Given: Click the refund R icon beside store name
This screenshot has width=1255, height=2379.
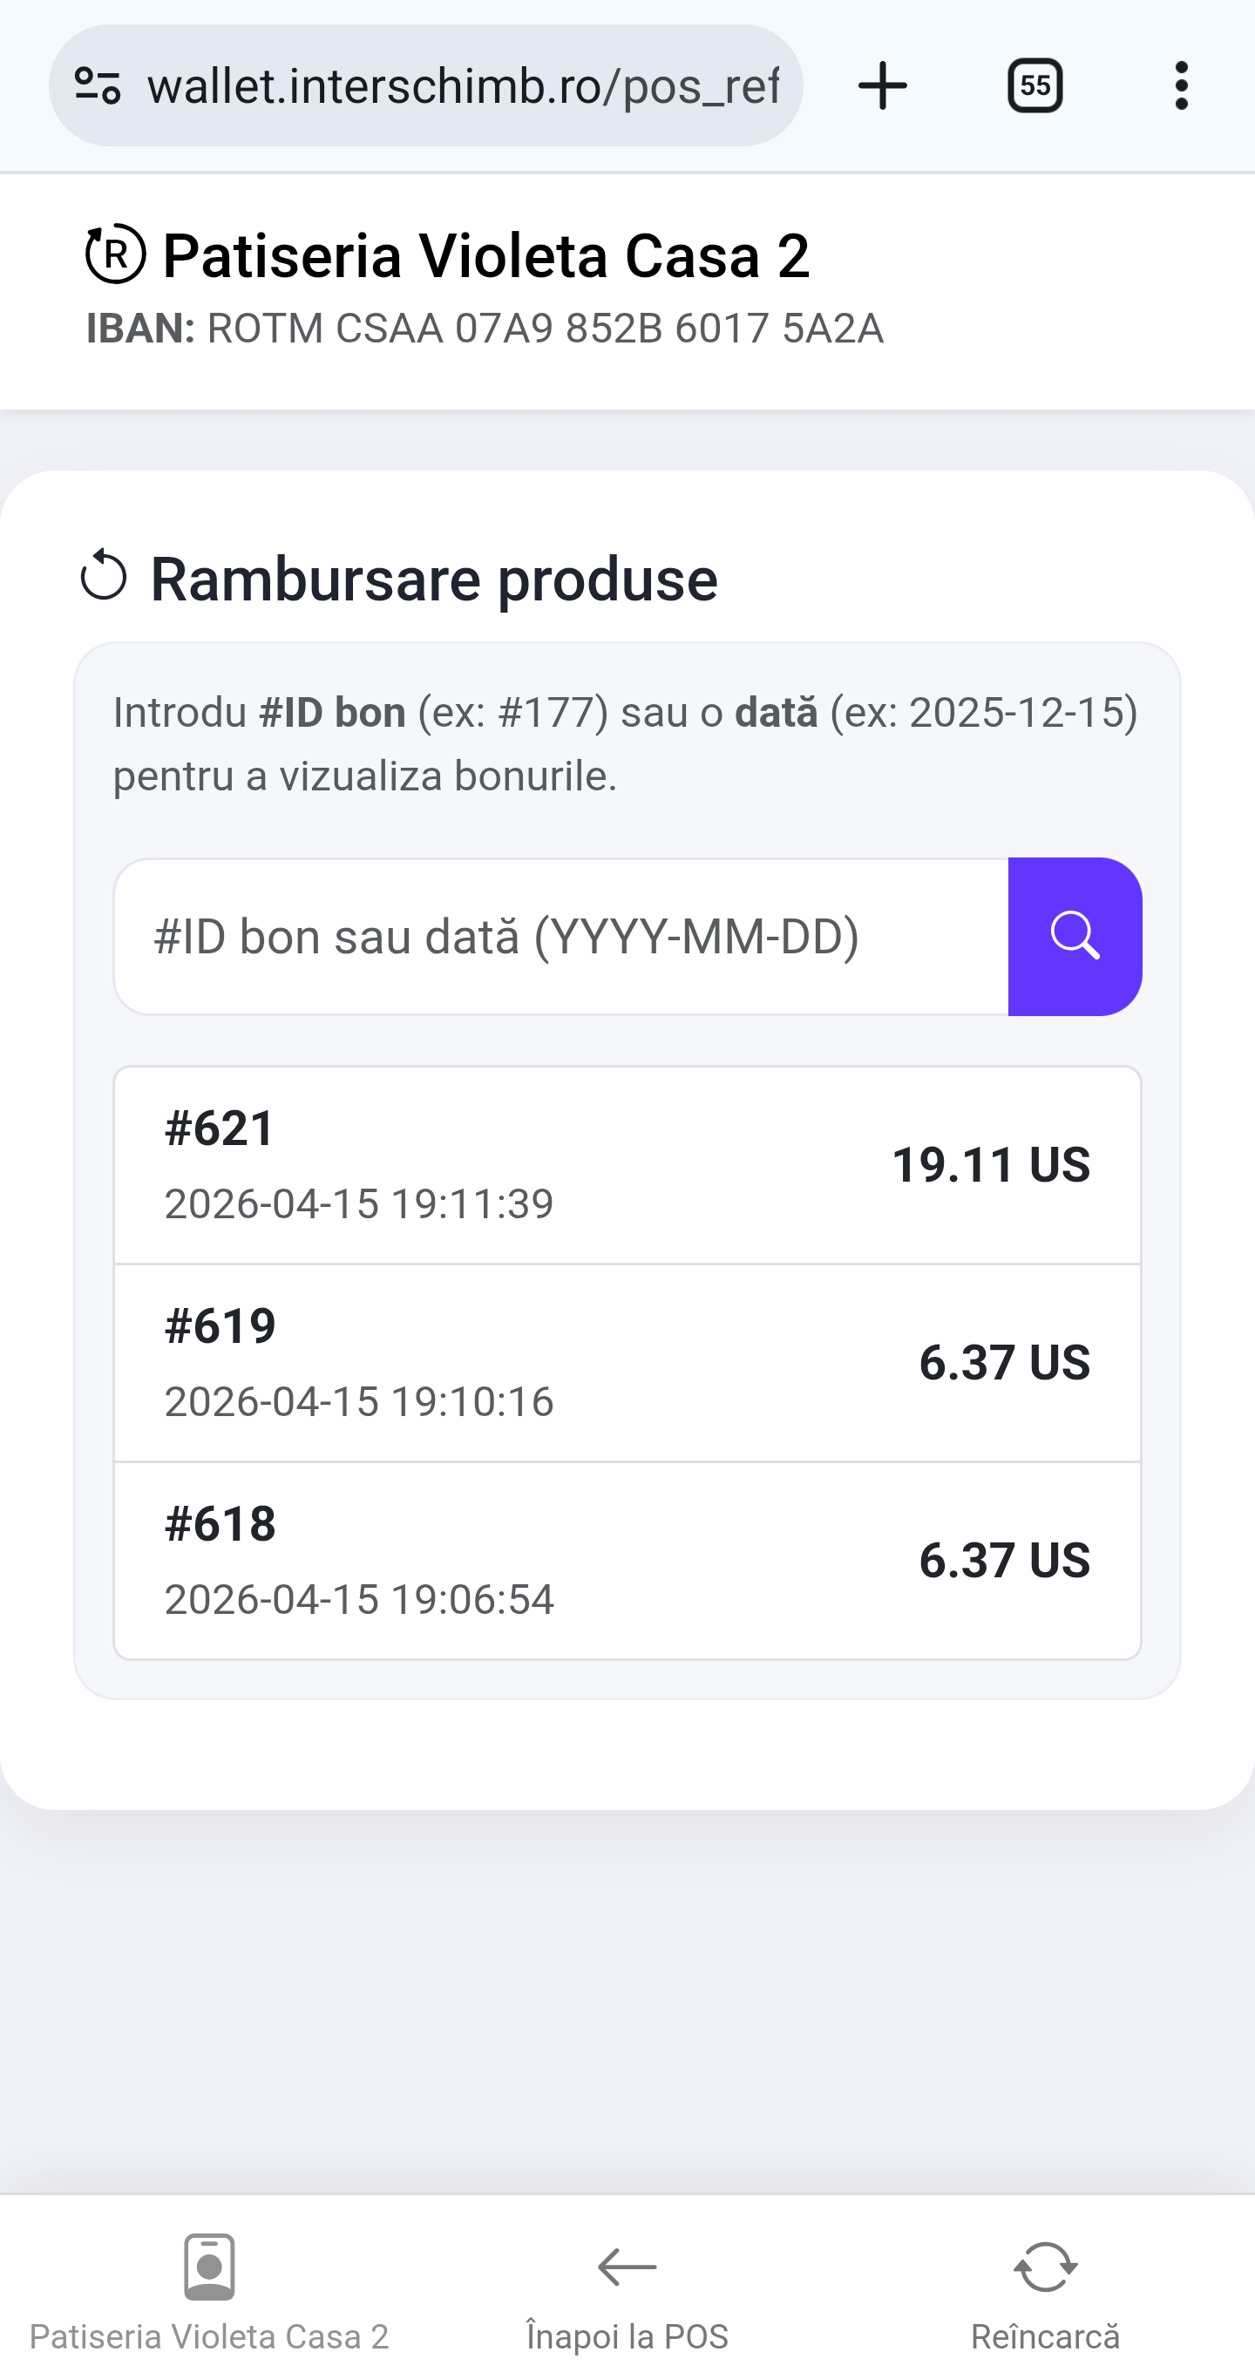Looking at the screenshot, I should pyautogui.click(x=115, y=254).
